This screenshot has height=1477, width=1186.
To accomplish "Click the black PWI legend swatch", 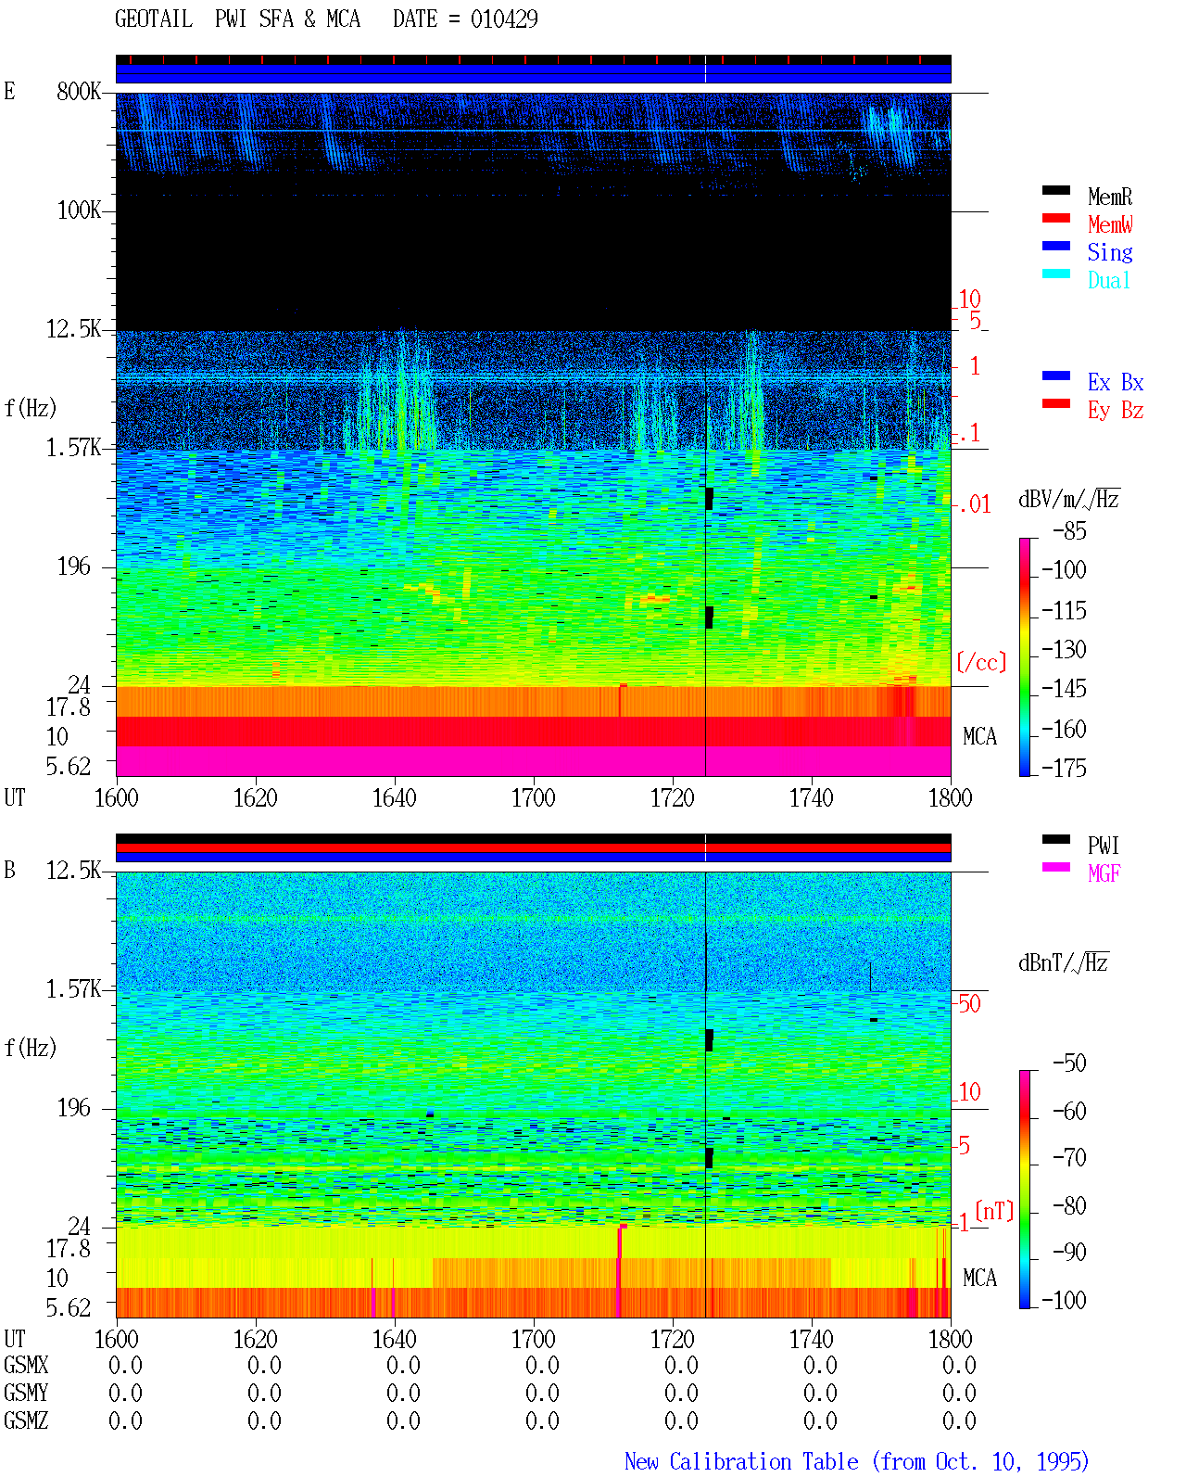I will [x=1056, y=839].
